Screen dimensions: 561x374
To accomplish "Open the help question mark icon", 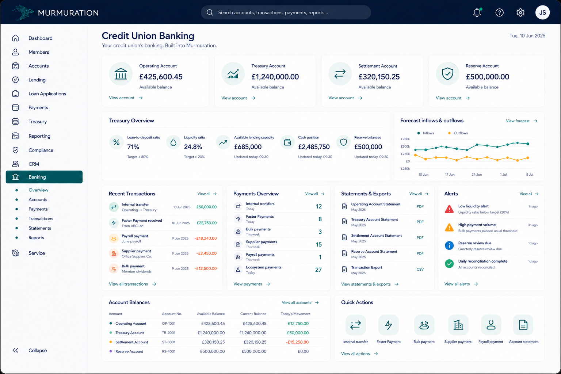I will pyautogui.click(x=499, y=12).
